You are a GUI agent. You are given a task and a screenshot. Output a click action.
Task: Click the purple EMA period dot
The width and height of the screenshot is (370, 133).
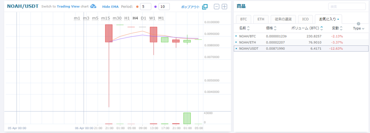155,6
